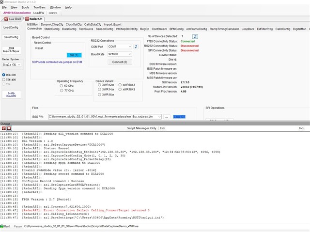Viewport: 310px width, 232px height.
Task: Open the COM Port dropdown
Action: tap(130, 46)
